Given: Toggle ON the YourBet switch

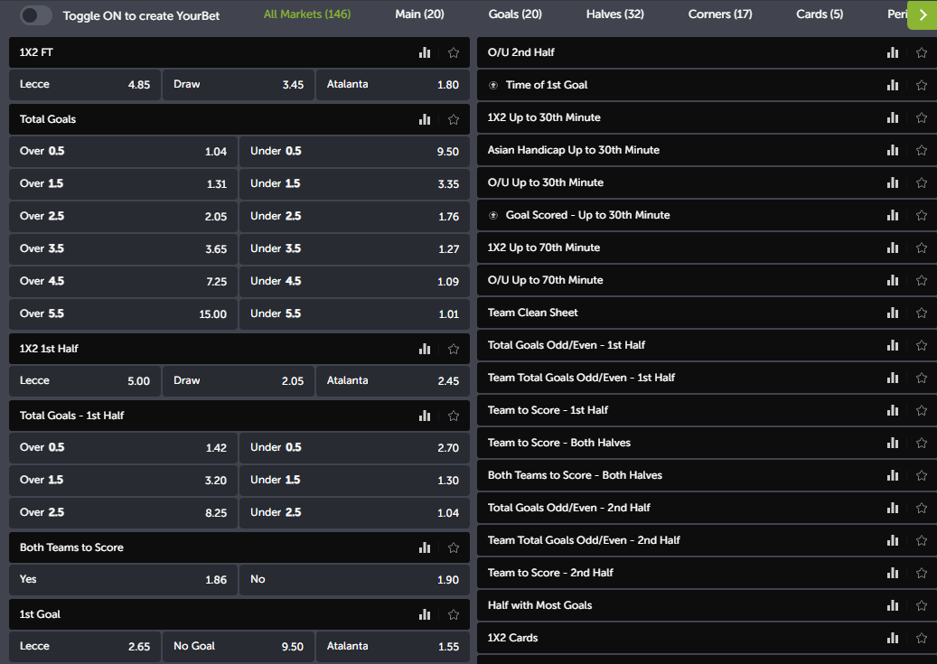Looking at the screenshot, I should 36,15.
